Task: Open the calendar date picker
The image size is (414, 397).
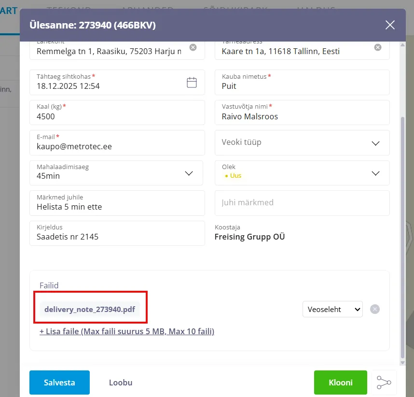Action: coord(192,83)
